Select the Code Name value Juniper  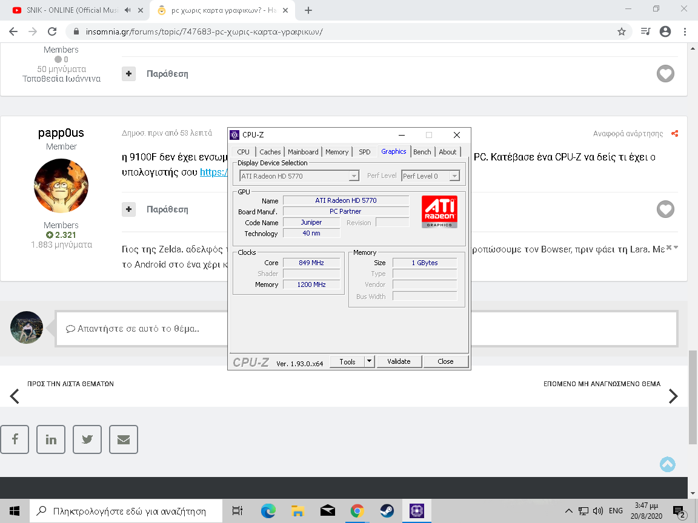coord(311,222)
